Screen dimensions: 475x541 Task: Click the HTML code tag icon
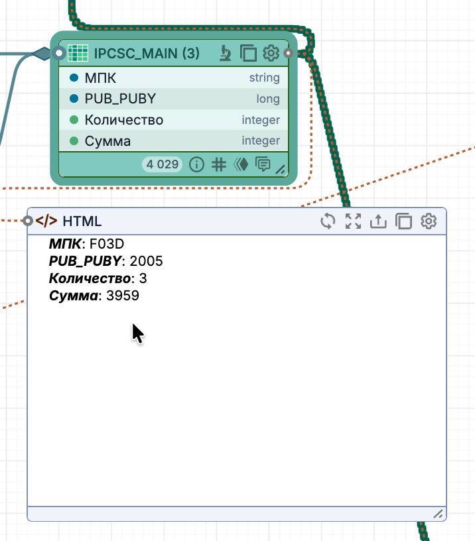[46, 221]
